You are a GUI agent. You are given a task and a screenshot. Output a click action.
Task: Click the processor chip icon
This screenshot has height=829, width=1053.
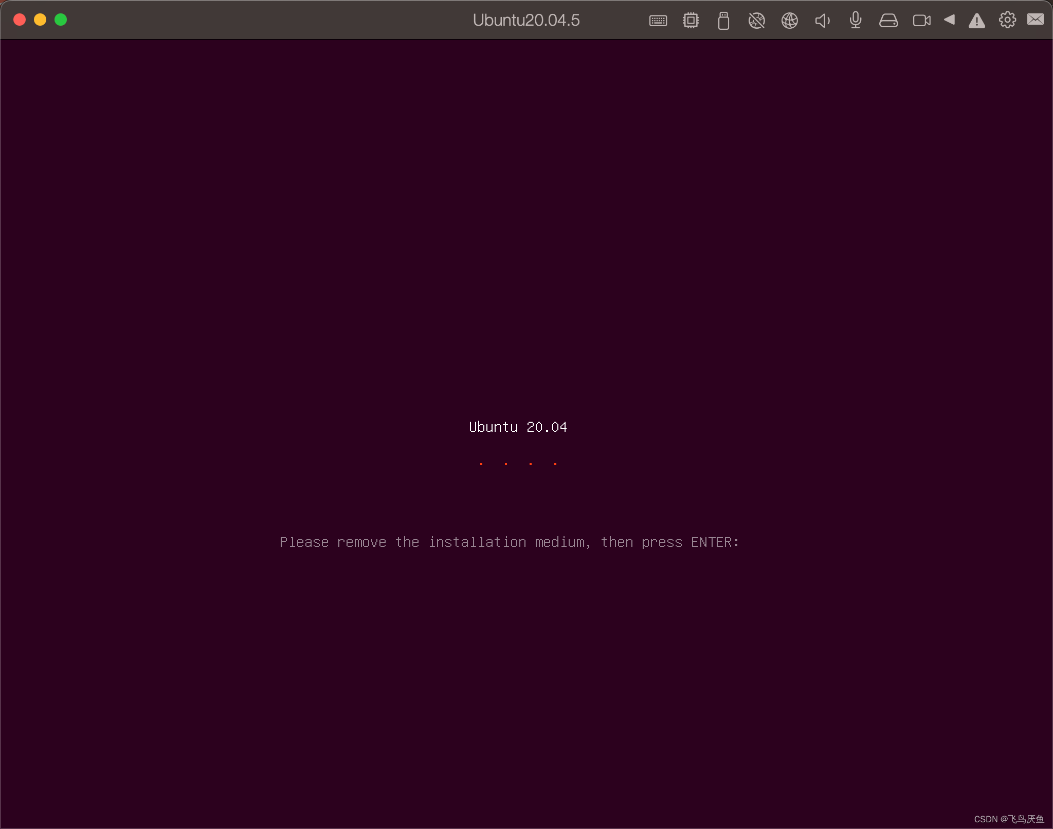[x=691, y=21]
